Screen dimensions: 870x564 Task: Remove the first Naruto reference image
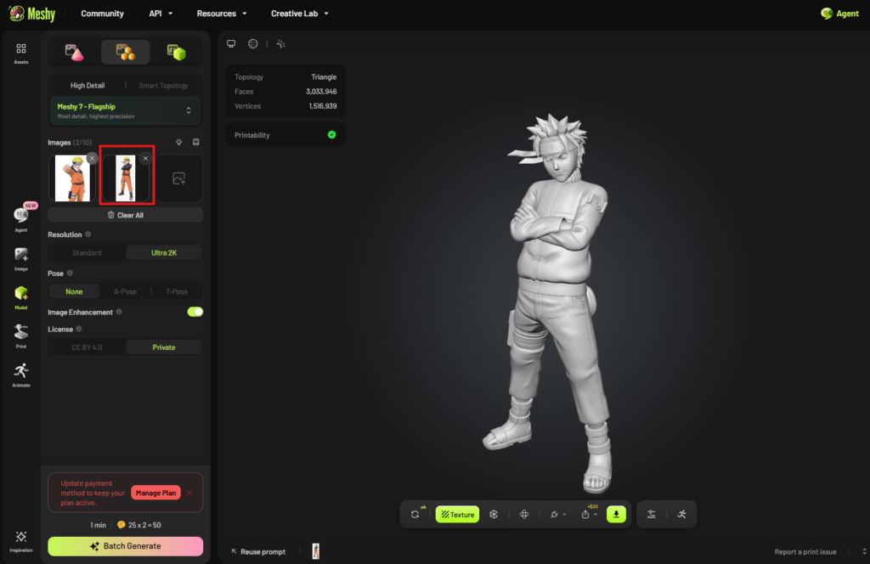click(92, 159)
